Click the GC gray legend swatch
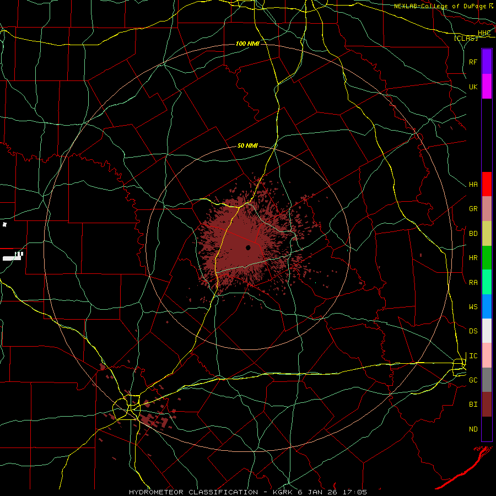The height and width of the screenshot is (496, 496). 487,380
